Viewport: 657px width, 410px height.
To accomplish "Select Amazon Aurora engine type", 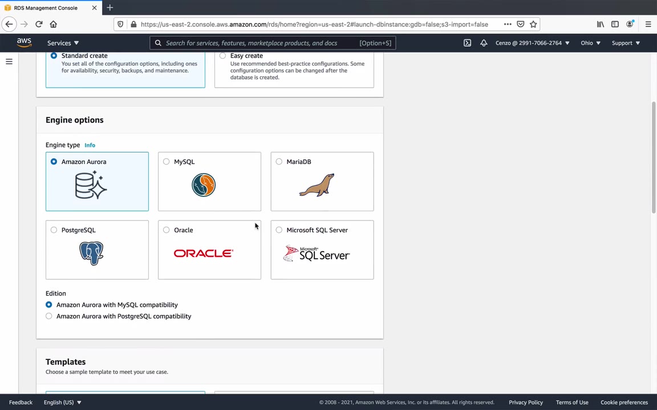I will [54, 162].
